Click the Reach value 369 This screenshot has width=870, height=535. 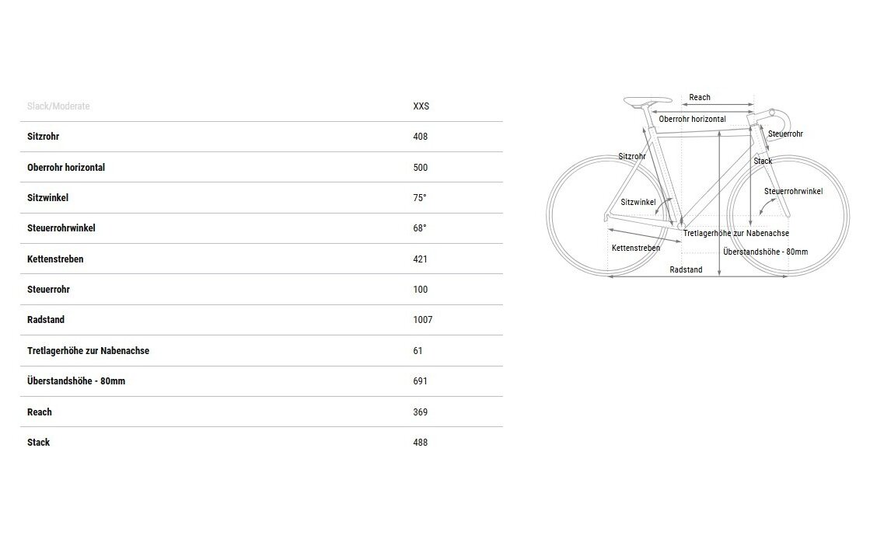pyautogui.click(x=420, y=412)
